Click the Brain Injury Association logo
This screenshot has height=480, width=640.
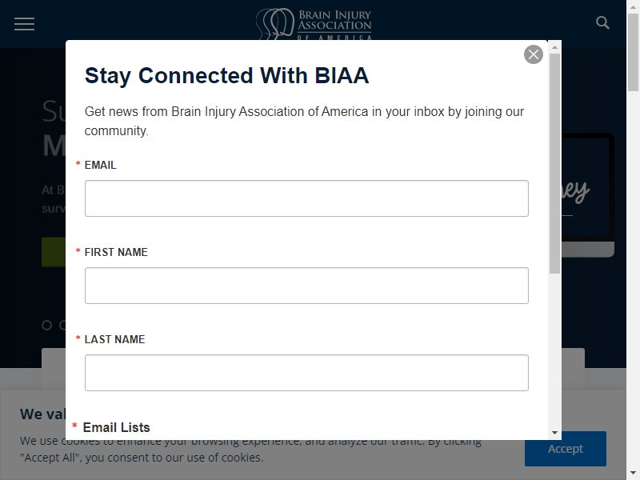point(314,24)
